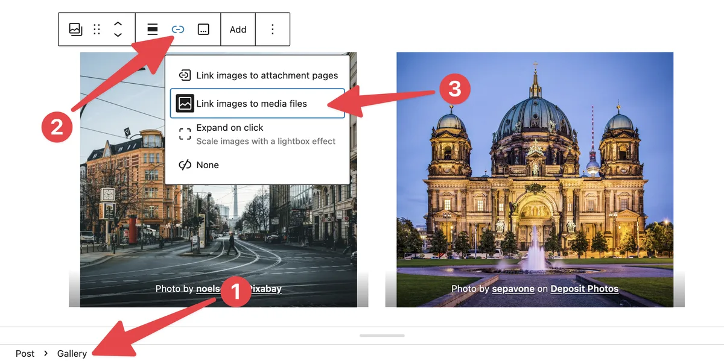Choose None link option
The height and width of the screenshot is (361, 724).
258,165
